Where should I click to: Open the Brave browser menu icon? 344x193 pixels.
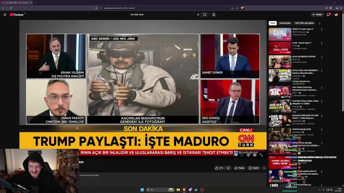click(x=341, y=8)
